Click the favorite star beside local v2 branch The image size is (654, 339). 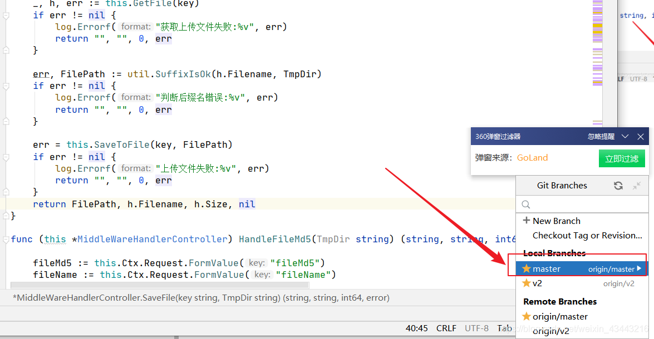click(527, 283)
